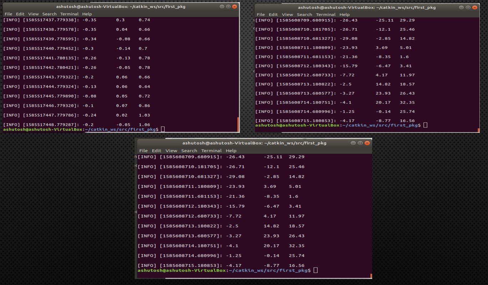Close the top-left terminal window
The height and width of the screenshot is (285, 488).
click(234, 6)
